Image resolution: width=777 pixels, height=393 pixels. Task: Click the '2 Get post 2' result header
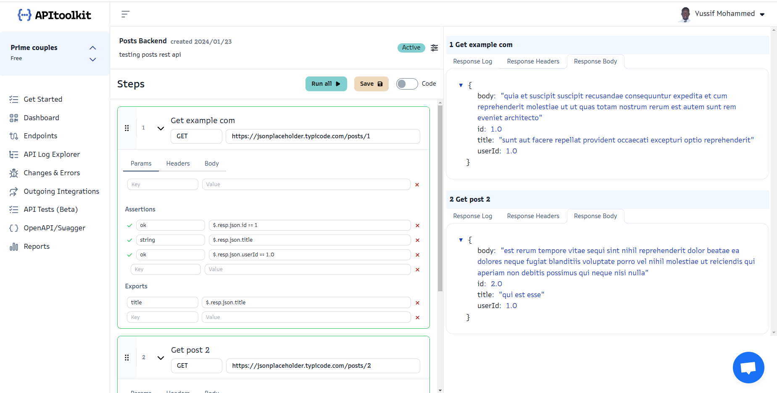point(607,199)
